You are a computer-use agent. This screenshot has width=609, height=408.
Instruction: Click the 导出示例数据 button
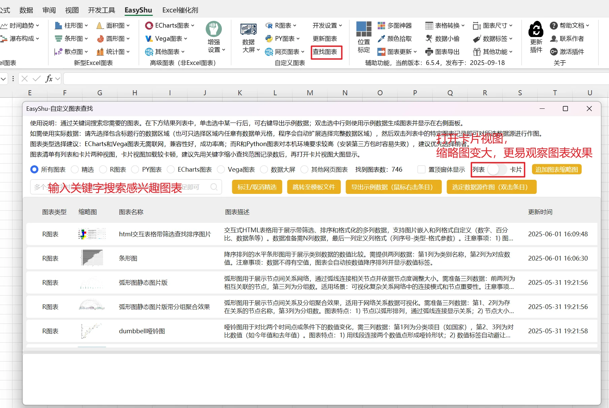point(394,187)
